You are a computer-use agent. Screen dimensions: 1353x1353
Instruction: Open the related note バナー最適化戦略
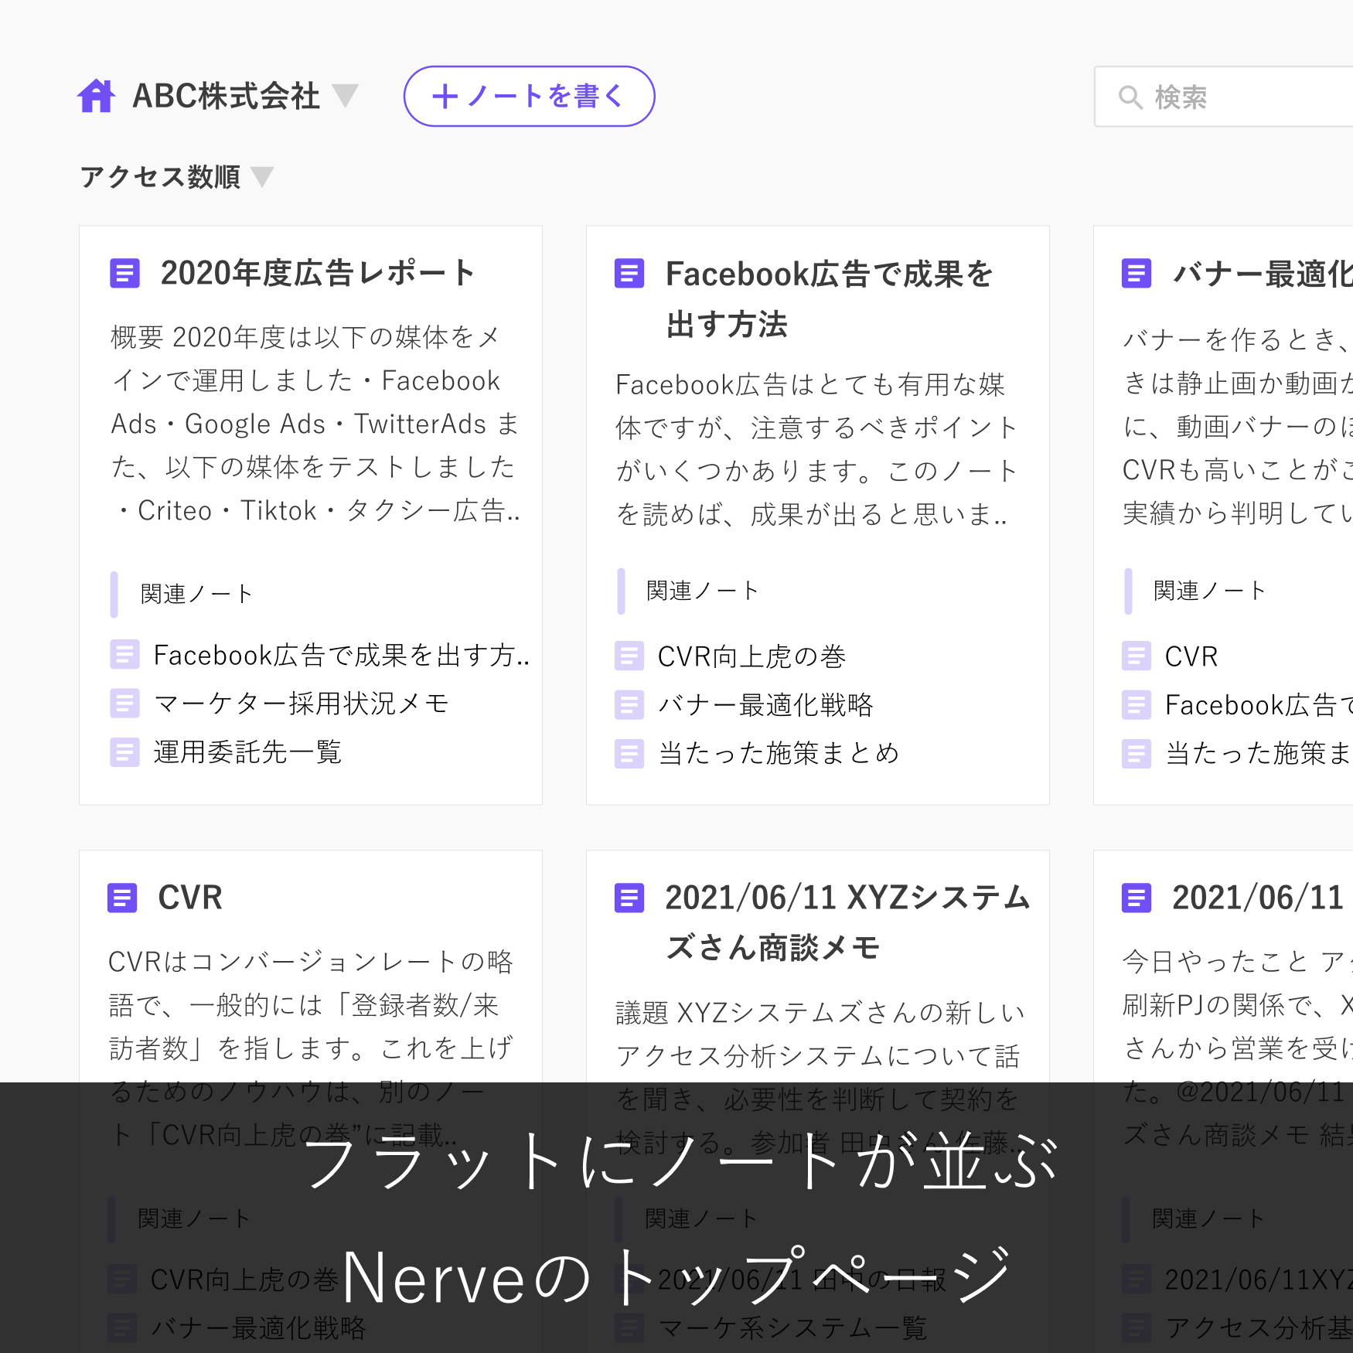tap(765, 704)
